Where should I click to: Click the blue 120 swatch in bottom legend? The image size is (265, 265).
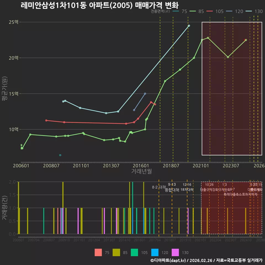pyautogui.click(x=155, y=253)
